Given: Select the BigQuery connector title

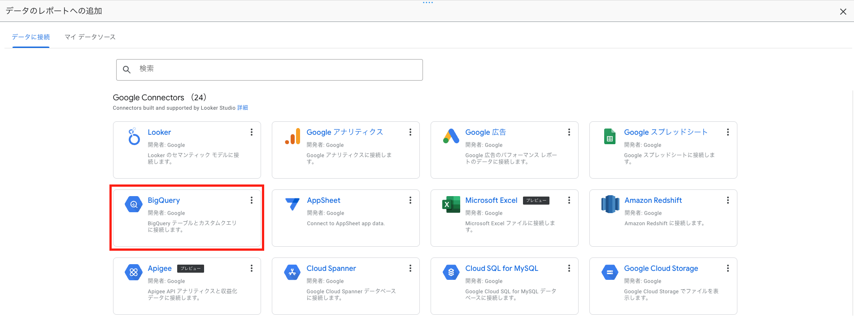Looking at the screenshot, I should (x=164, y=200).
